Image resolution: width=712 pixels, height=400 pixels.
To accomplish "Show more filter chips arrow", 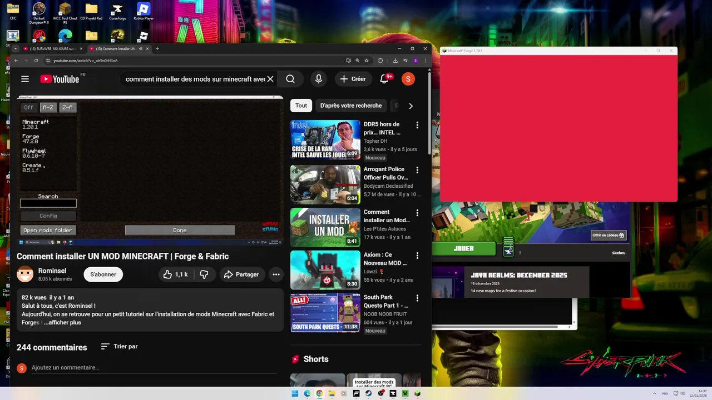I will pos(411,106).
